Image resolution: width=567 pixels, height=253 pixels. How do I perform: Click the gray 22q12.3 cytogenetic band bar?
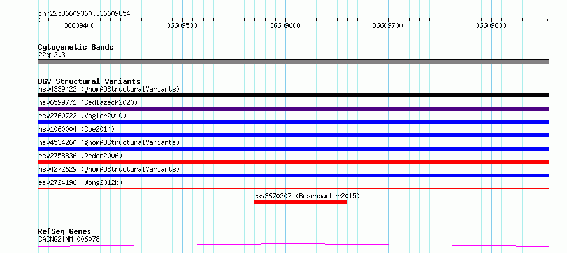click(293, 62)
